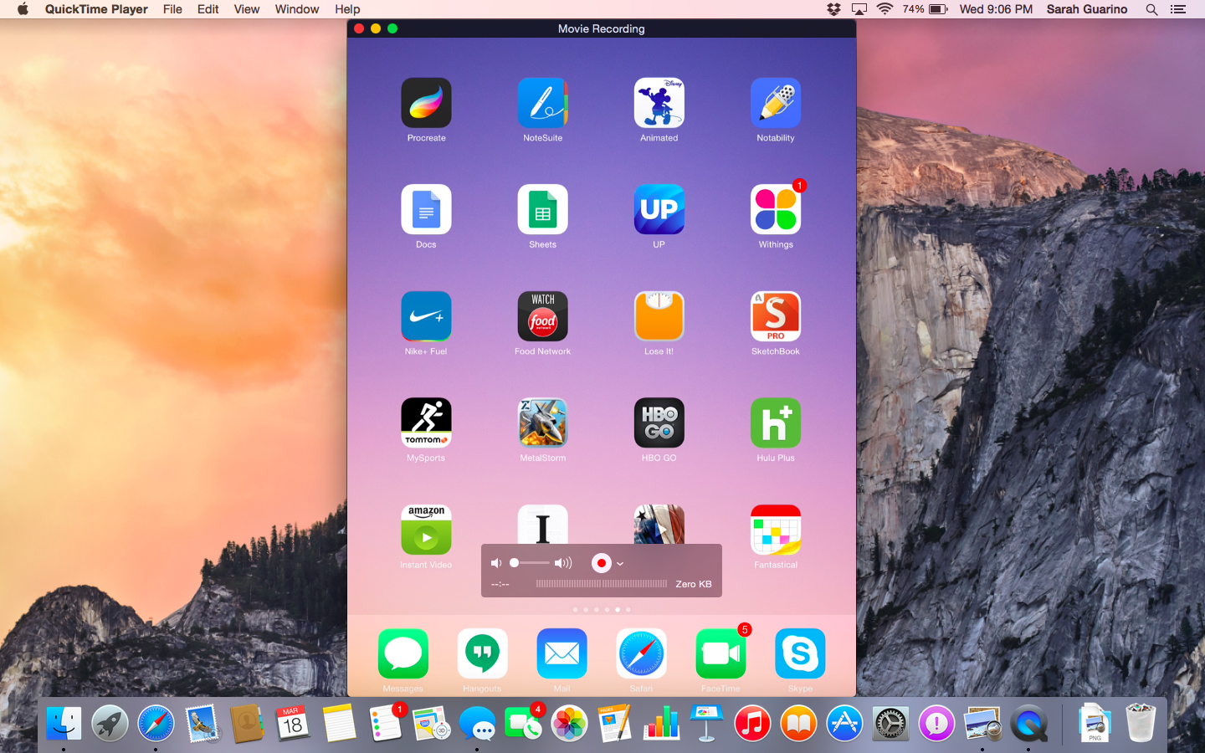
Task: Launch Keynote from the Mac Dock
Action: pyautogui.click(x=706, y=723)
